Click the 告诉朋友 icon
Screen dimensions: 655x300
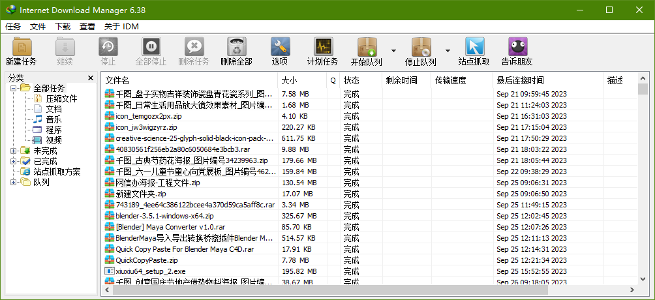(x=517, y=47)
